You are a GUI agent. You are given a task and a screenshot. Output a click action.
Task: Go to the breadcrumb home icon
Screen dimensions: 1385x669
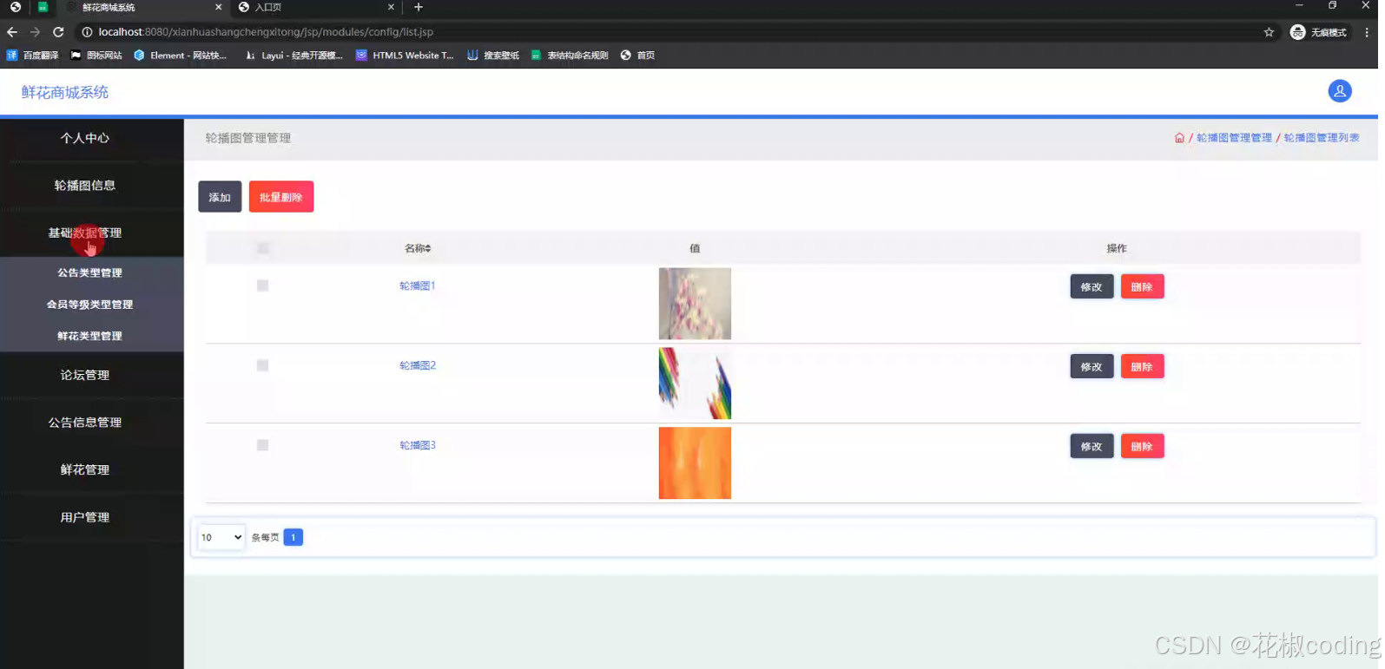click(1178, 138)
